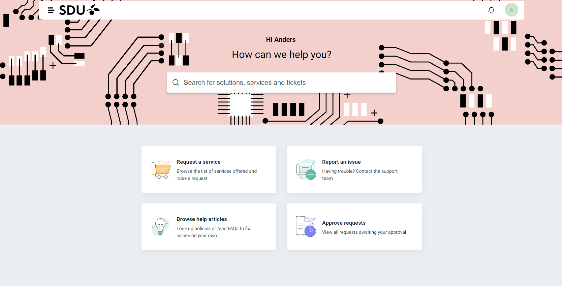Click 'View all requests awaiting your approval'
This screenshot has width=562, height=286.
click(x=364, y=232)
